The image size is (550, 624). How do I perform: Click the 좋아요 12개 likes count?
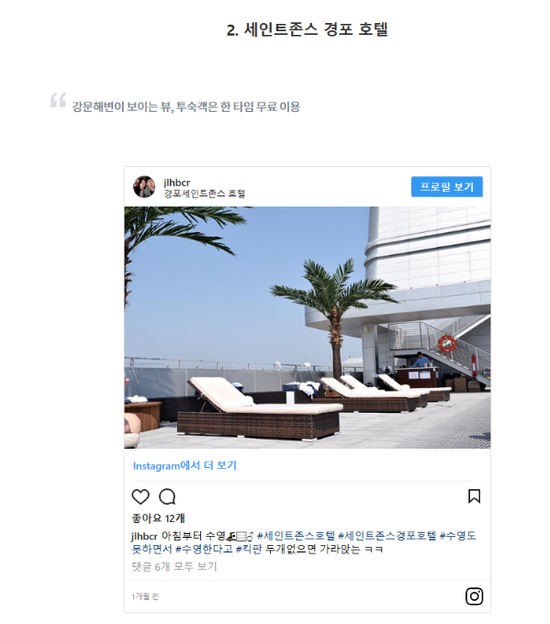(158, 518)
